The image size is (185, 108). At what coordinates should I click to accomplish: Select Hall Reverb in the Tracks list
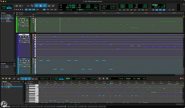tap(9, 22)
